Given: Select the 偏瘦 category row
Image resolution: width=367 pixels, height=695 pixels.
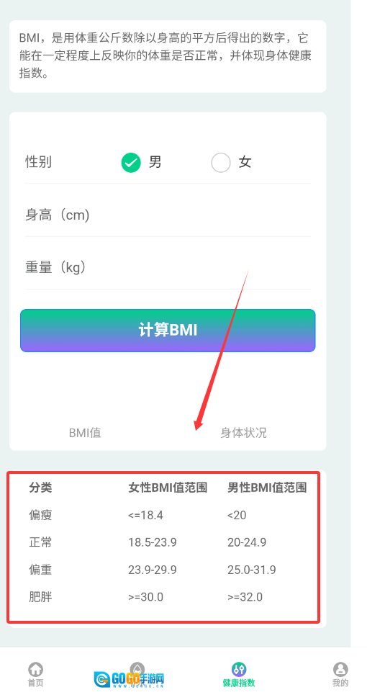Looking at the screenshot, I should coord(163,515).
